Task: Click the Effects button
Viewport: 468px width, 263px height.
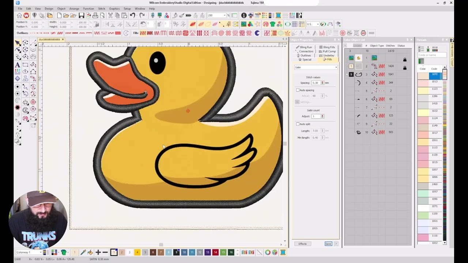Action: (302, 244)
